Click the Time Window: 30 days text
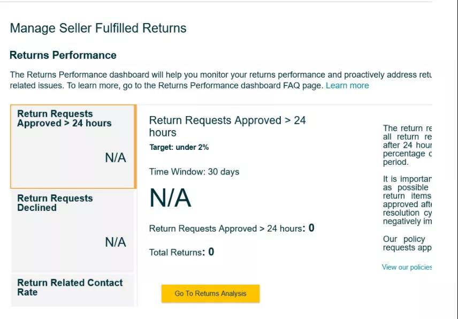Image resolution: width=458 pixels, height=319 pixels. [x=194, y=172]
